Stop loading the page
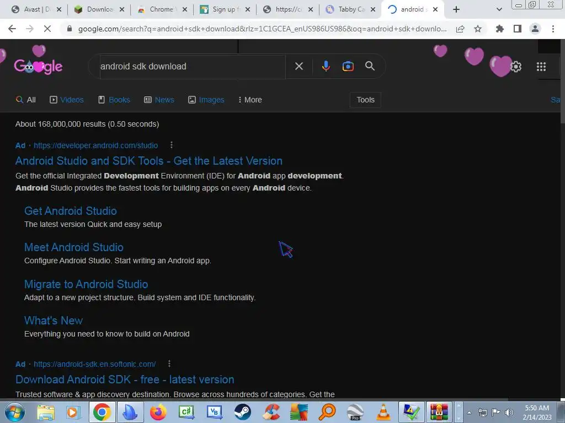The height and width of the screenshot is (423, 565). pyautogui.click(x=47, y=29)
